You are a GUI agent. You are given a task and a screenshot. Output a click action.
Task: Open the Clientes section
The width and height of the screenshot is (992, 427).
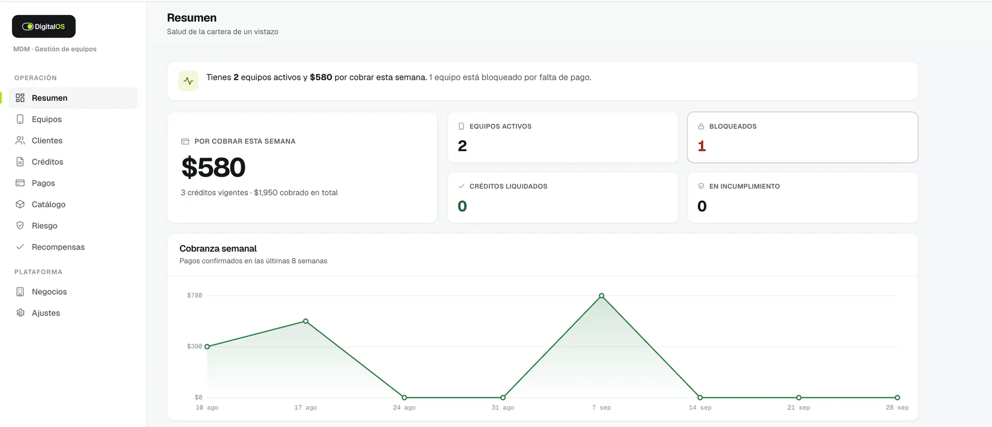click(73, 140)
